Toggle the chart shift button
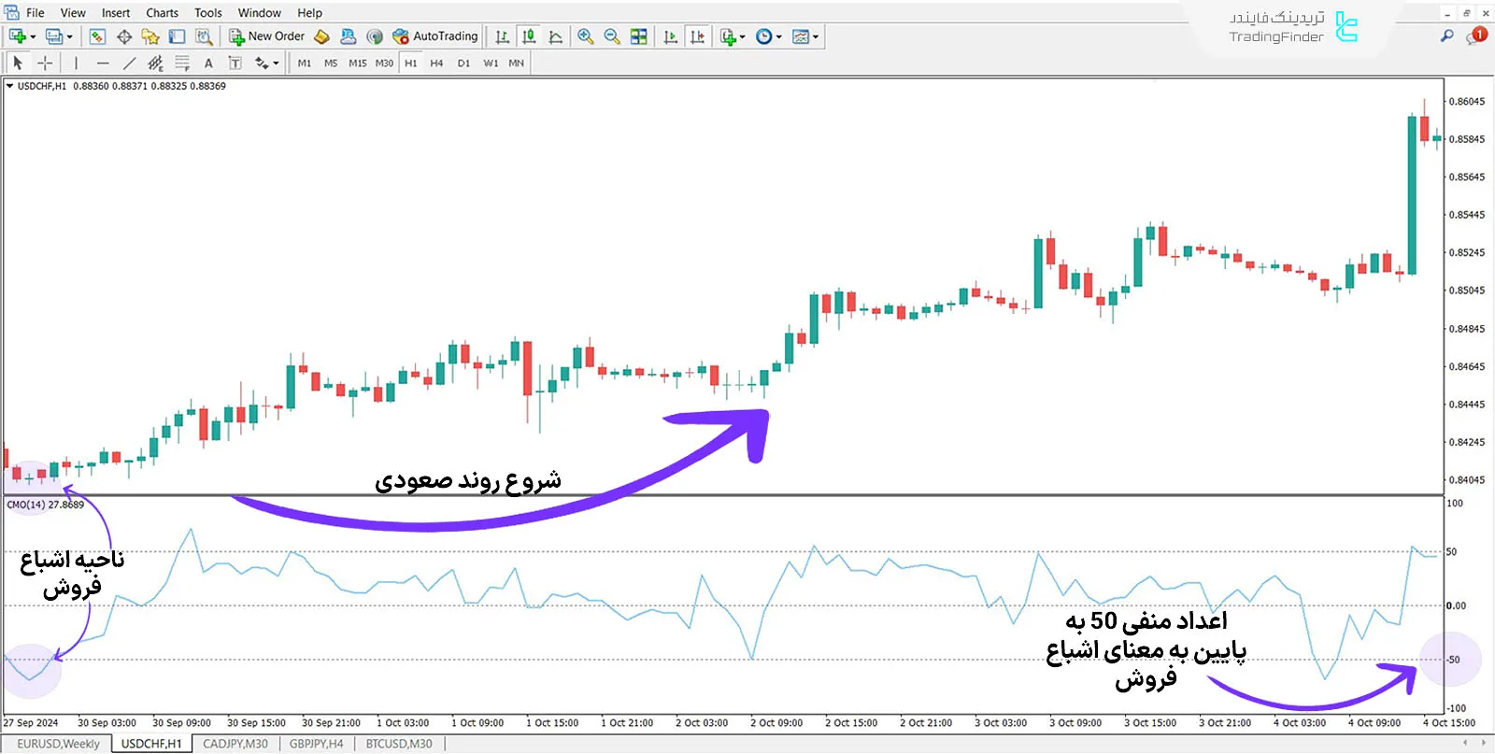Viewport: 1495px width, 754px height. [x=697, y=36]
